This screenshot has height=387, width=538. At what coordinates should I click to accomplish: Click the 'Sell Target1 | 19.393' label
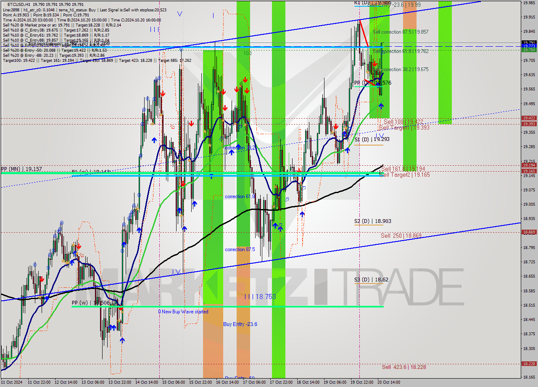(404, 127)
